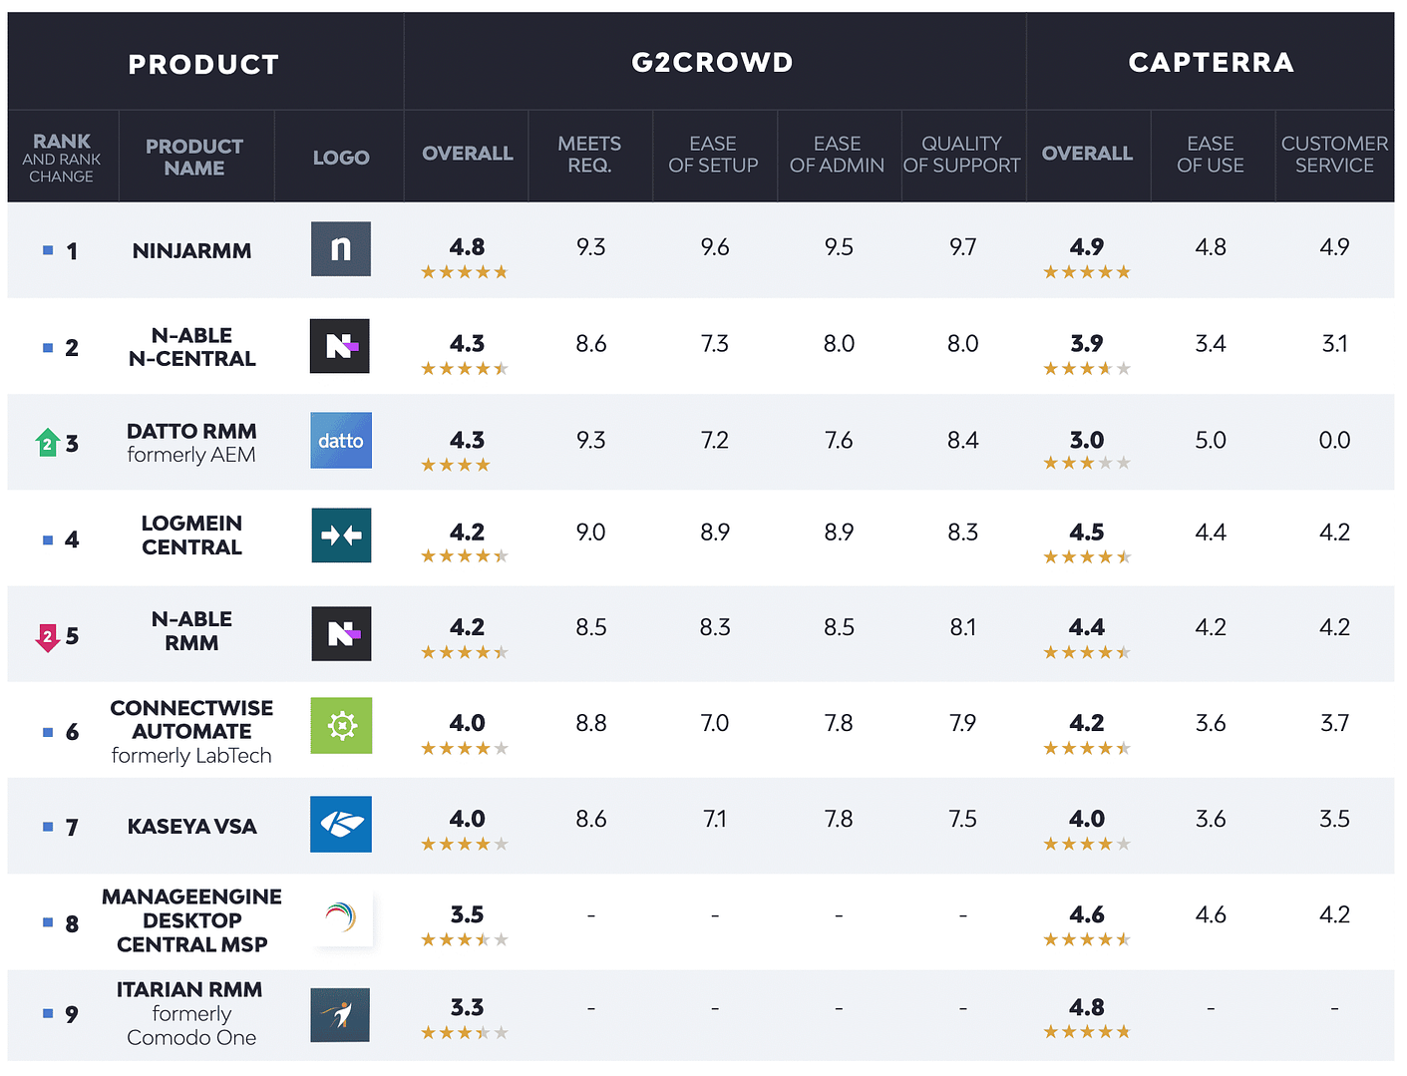Click the LOGMEIN CENTRAL product name
The image size is (1407, 1076).
coord(191,536)
